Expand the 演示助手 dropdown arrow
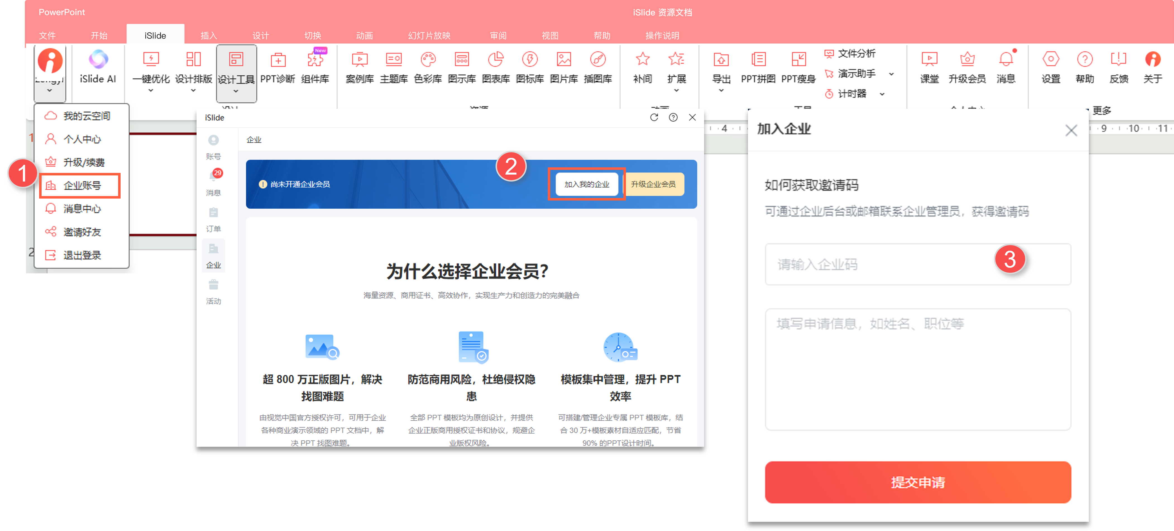The height and width of the screenshot is (531, 1174). (891, 74)
